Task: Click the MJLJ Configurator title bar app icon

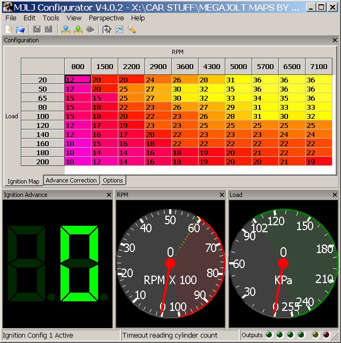Action: pyautogui.click(x=8, y=7)
